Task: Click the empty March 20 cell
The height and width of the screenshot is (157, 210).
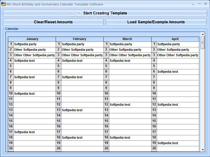Action: 130,149
